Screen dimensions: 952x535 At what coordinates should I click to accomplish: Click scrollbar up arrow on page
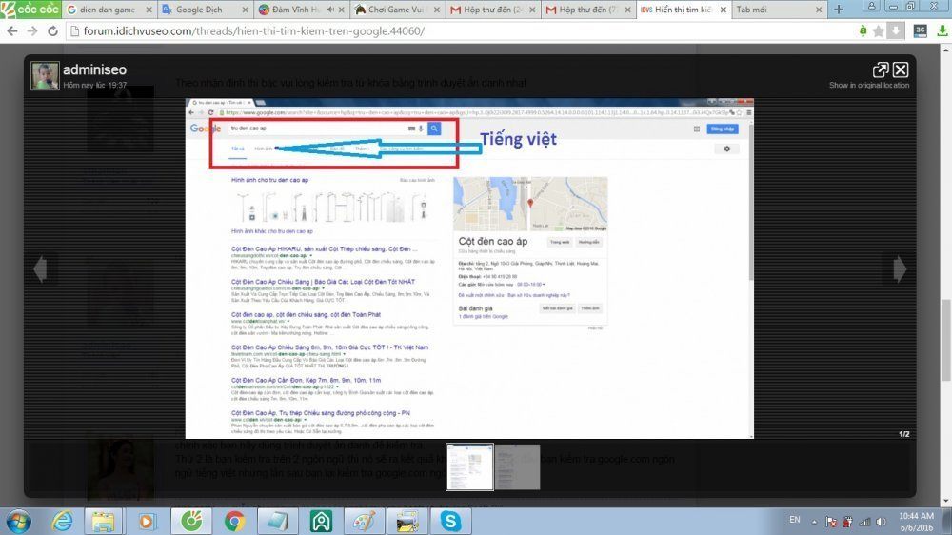[x=946, y=49]
